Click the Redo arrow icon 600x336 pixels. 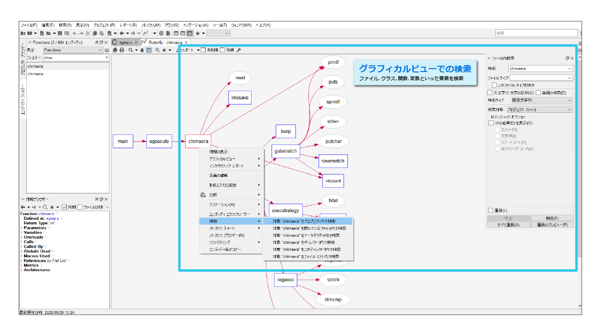coord(81,33)
